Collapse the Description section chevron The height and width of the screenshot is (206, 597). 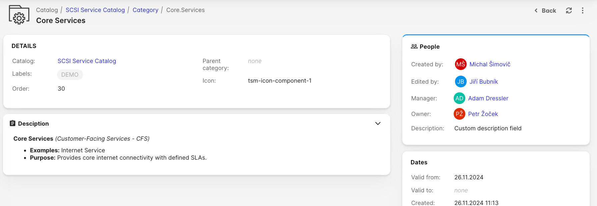pos(378,123)
